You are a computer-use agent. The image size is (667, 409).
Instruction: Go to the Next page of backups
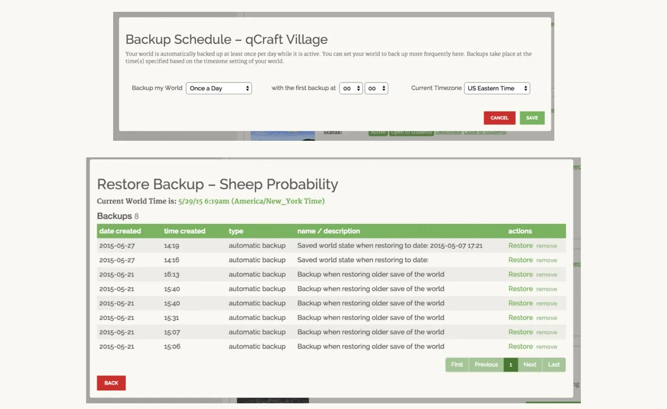pyautogui.click(x=530, y=364)
